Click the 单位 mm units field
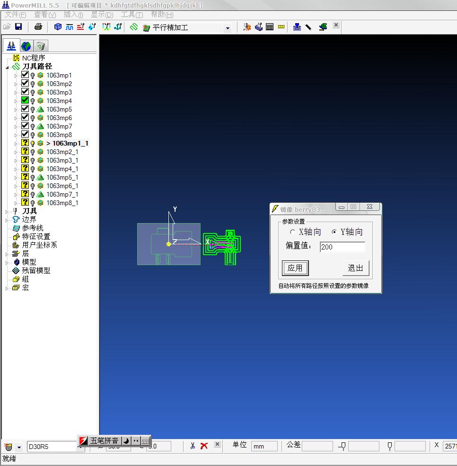The image size is (457, 466). (x=264, y=446)
